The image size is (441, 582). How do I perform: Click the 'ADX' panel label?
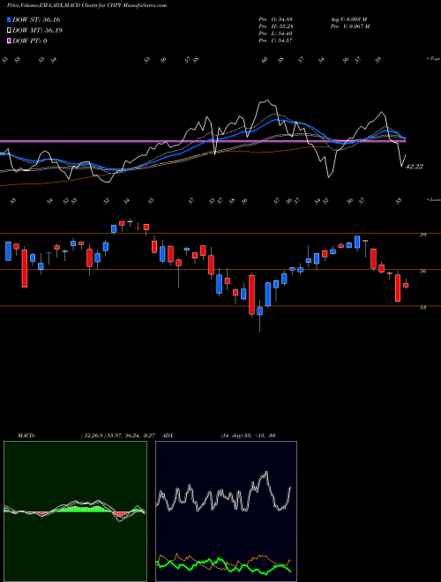point(168,436)
